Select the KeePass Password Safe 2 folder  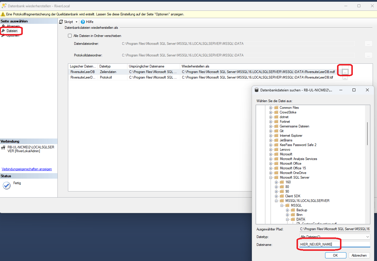[x=298, y=145]
